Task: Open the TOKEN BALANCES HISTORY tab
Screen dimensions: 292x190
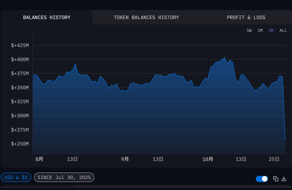Action: pyautogui.click(x=146, y=17)
